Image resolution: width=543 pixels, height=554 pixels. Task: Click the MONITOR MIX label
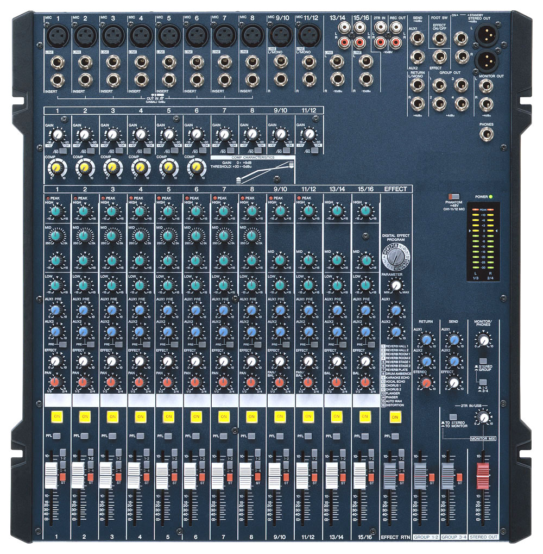point(483,438)
